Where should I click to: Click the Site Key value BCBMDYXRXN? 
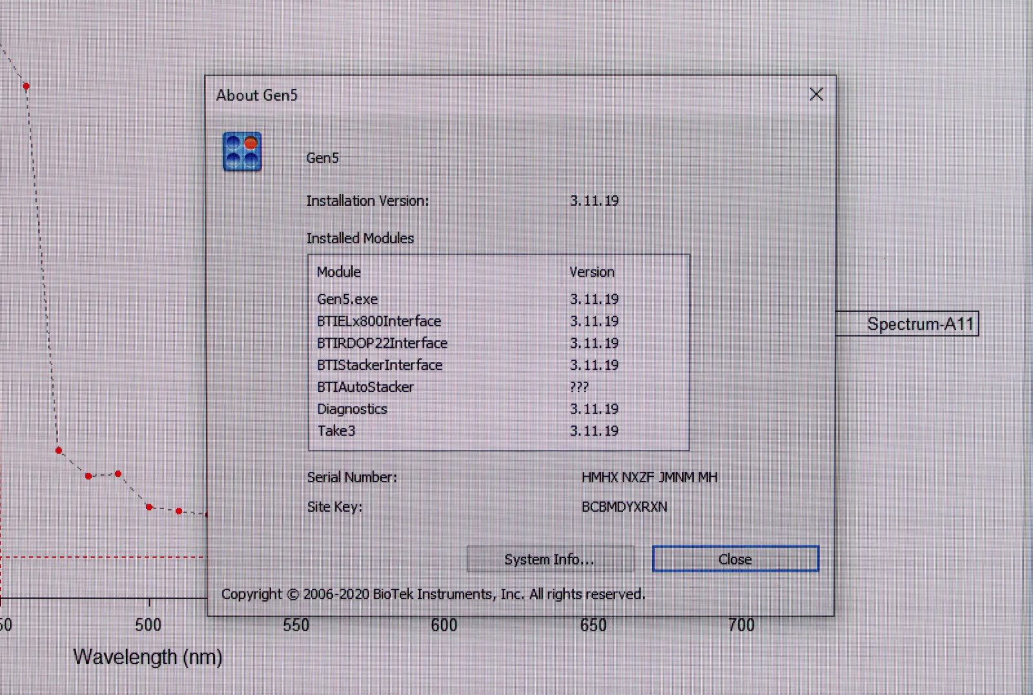pos(624,507)
